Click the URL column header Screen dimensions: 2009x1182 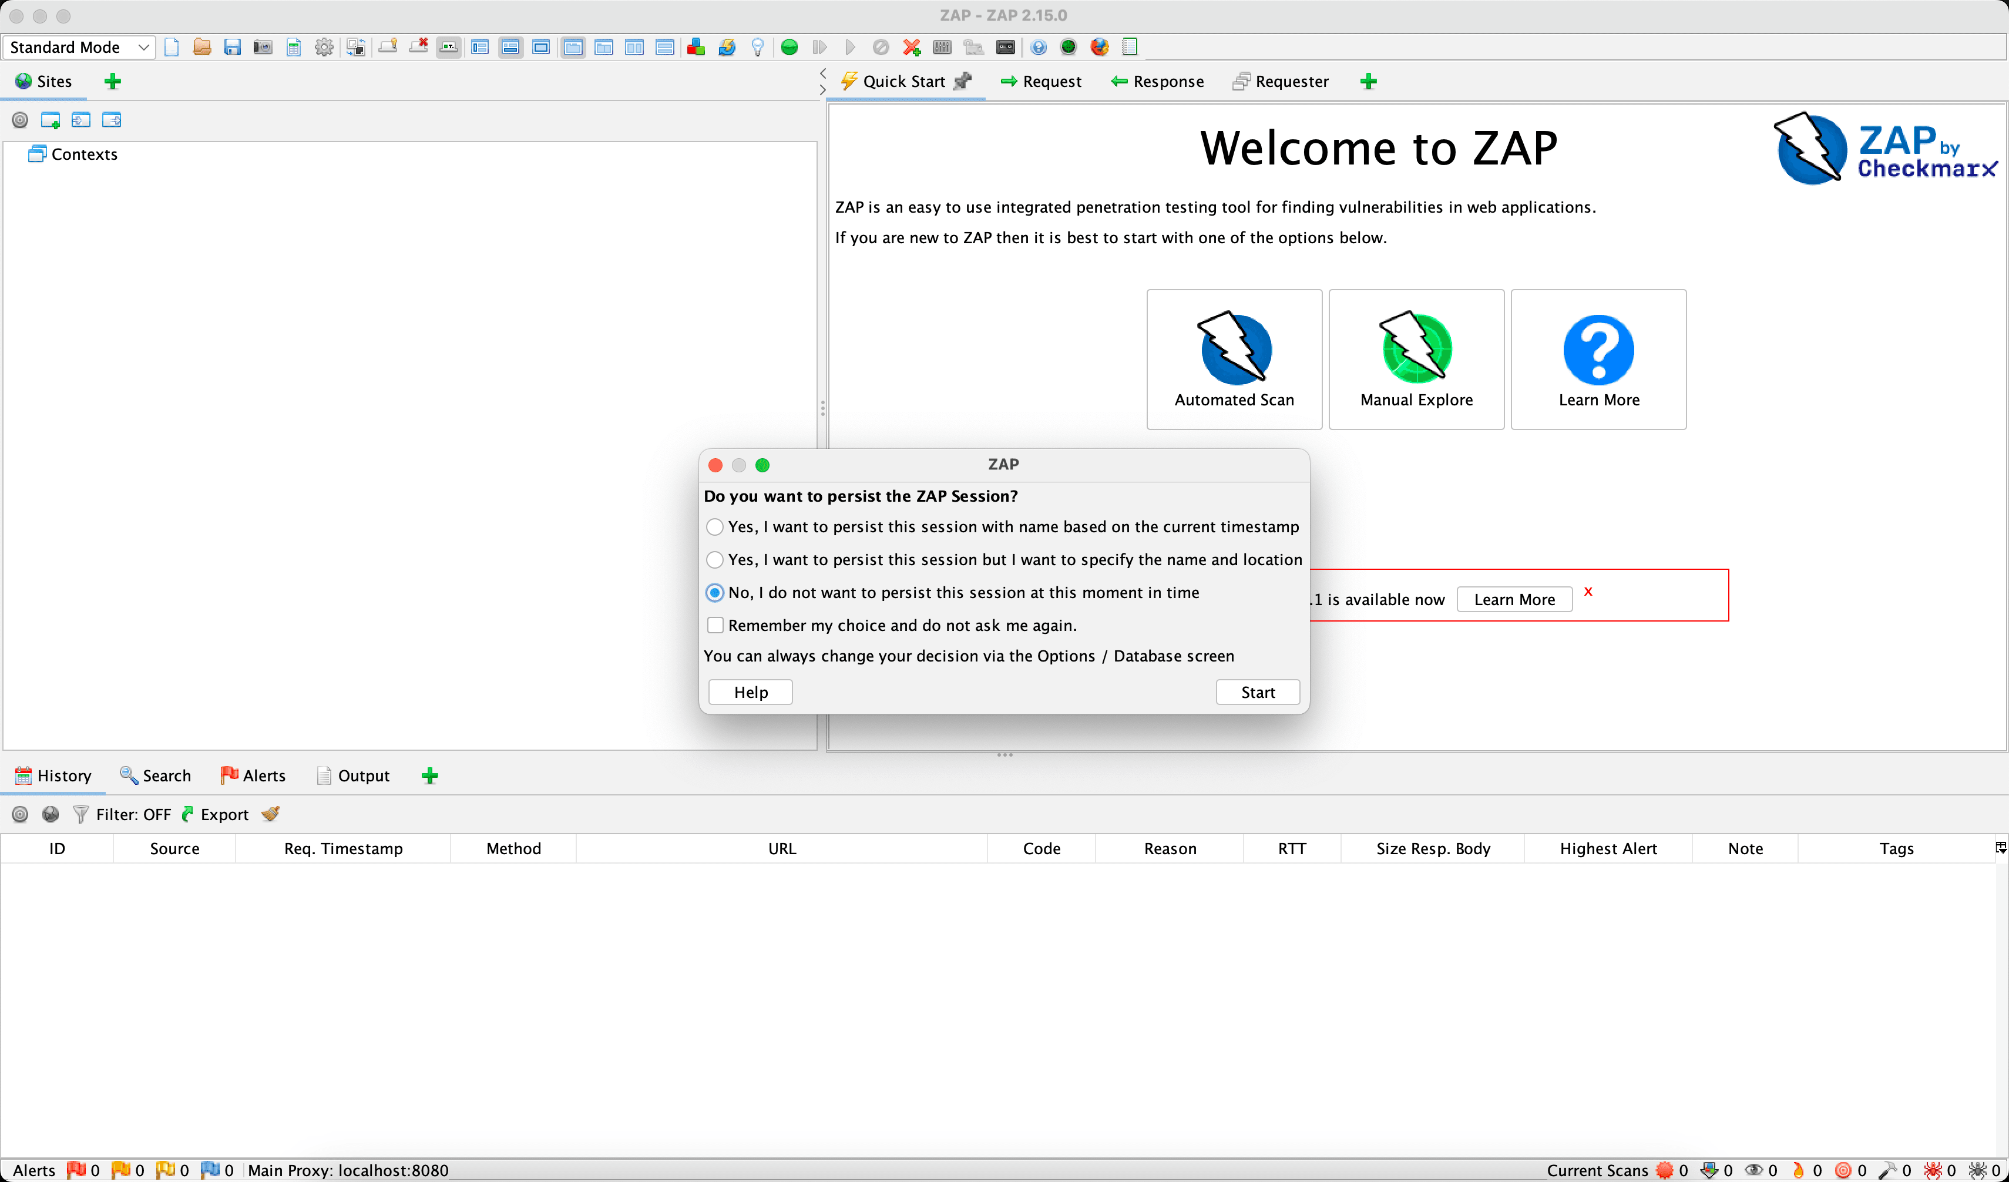coord(781,848)
